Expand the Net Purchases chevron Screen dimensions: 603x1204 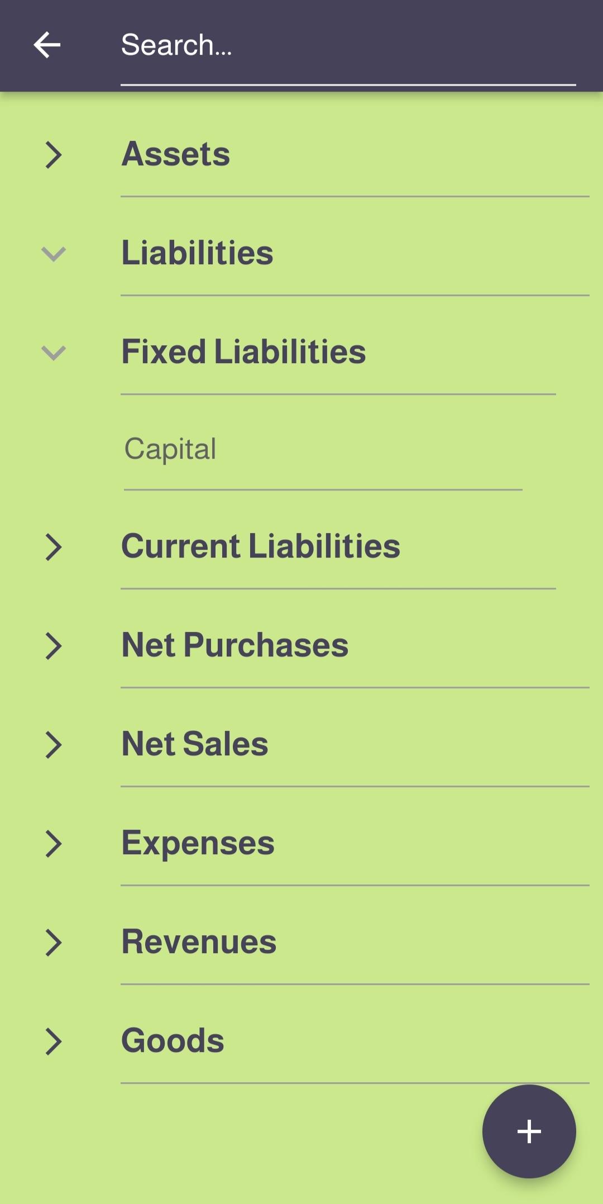(53, 646)
